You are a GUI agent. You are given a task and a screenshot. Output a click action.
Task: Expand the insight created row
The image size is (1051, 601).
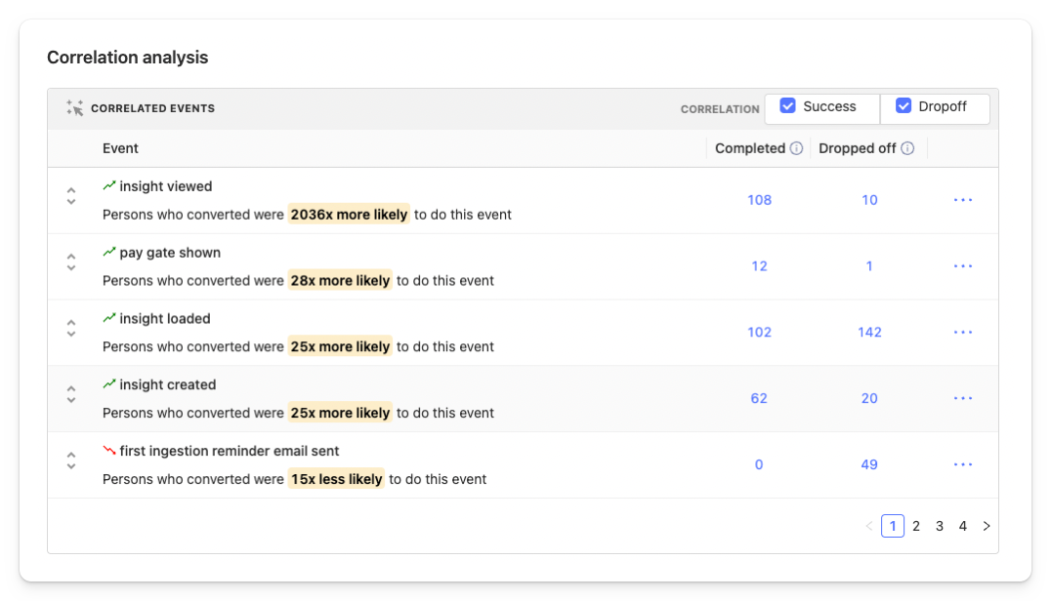tap(71, 394)
